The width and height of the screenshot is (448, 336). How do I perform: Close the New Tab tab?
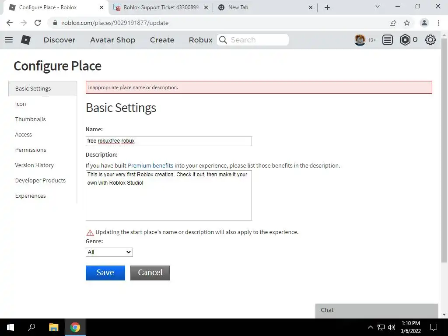pyautogui.click(x=311, y=7)
